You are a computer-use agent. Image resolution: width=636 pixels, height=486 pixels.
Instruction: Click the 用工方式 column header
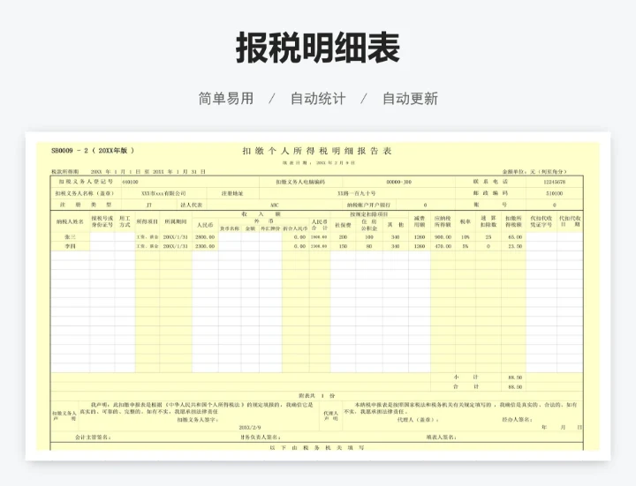pyautogui.click(x=125, y=221)
